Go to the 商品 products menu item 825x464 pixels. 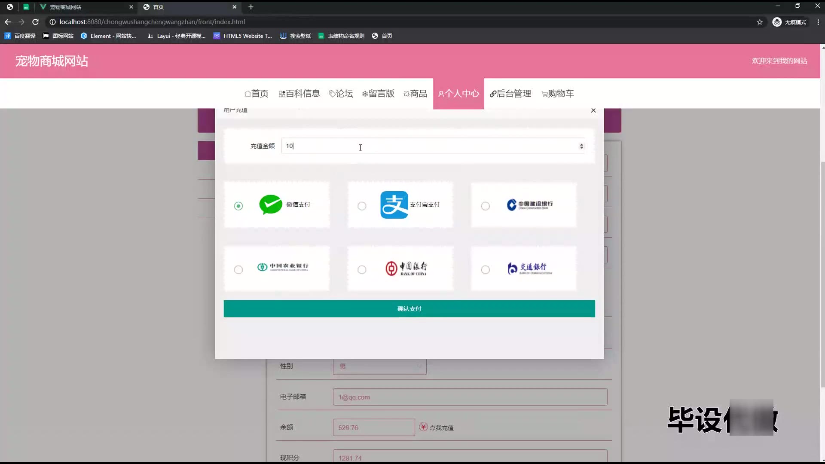point(415,94)
